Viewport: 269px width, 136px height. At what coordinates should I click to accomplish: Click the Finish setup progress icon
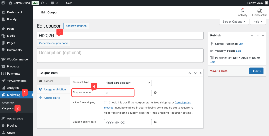260,11
